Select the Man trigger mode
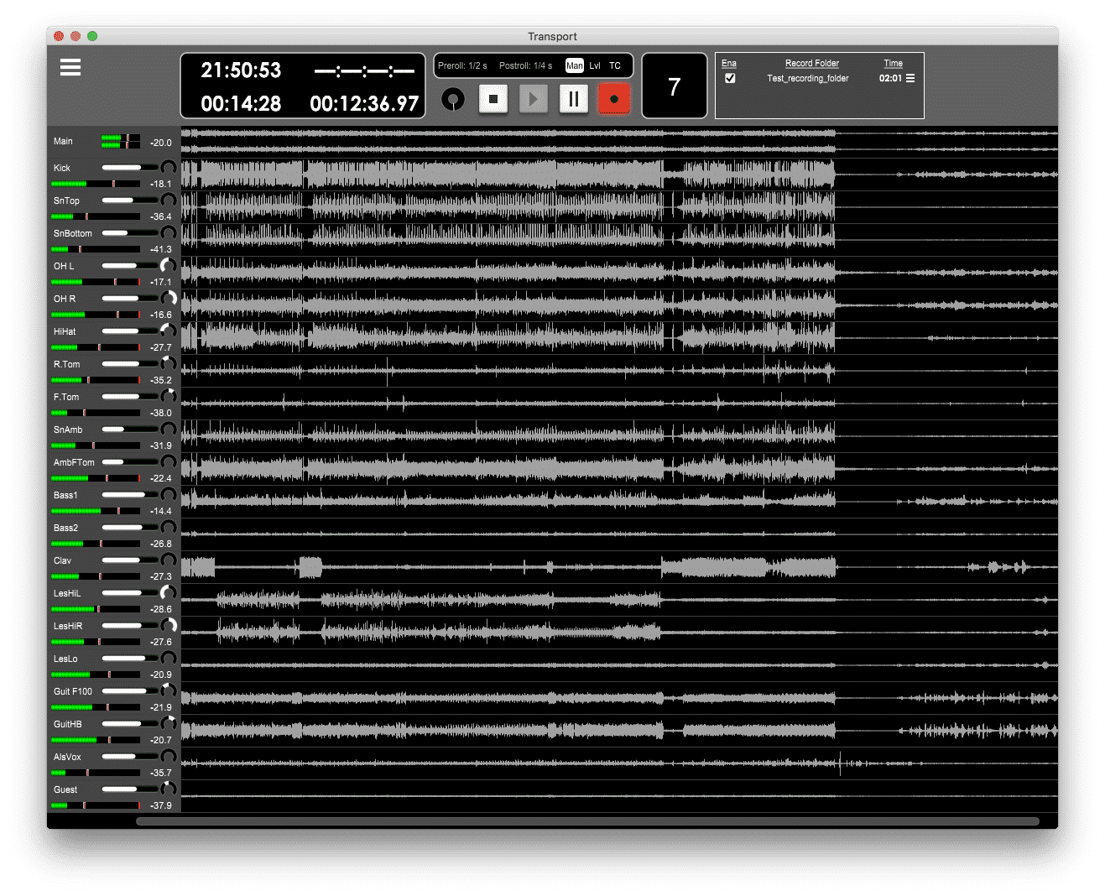The height and width of the screenshot is (896, 1105). click(575, 65)
